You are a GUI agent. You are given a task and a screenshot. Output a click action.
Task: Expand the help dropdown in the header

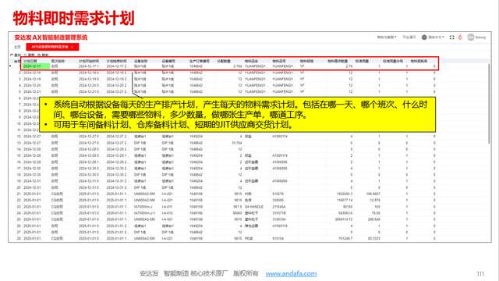(x=387, y=37)
